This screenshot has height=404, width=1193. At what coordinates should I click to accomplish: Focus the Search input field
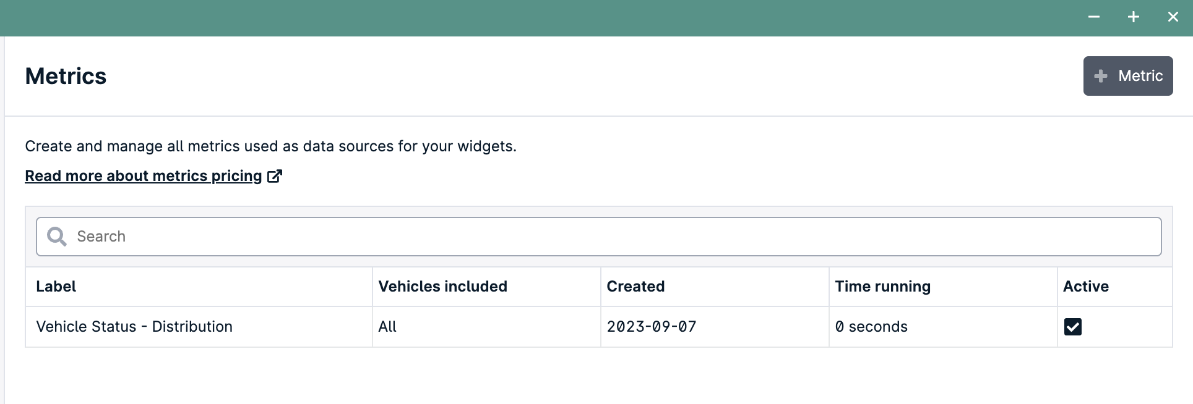pyautogui.click(x=599, y=237)
